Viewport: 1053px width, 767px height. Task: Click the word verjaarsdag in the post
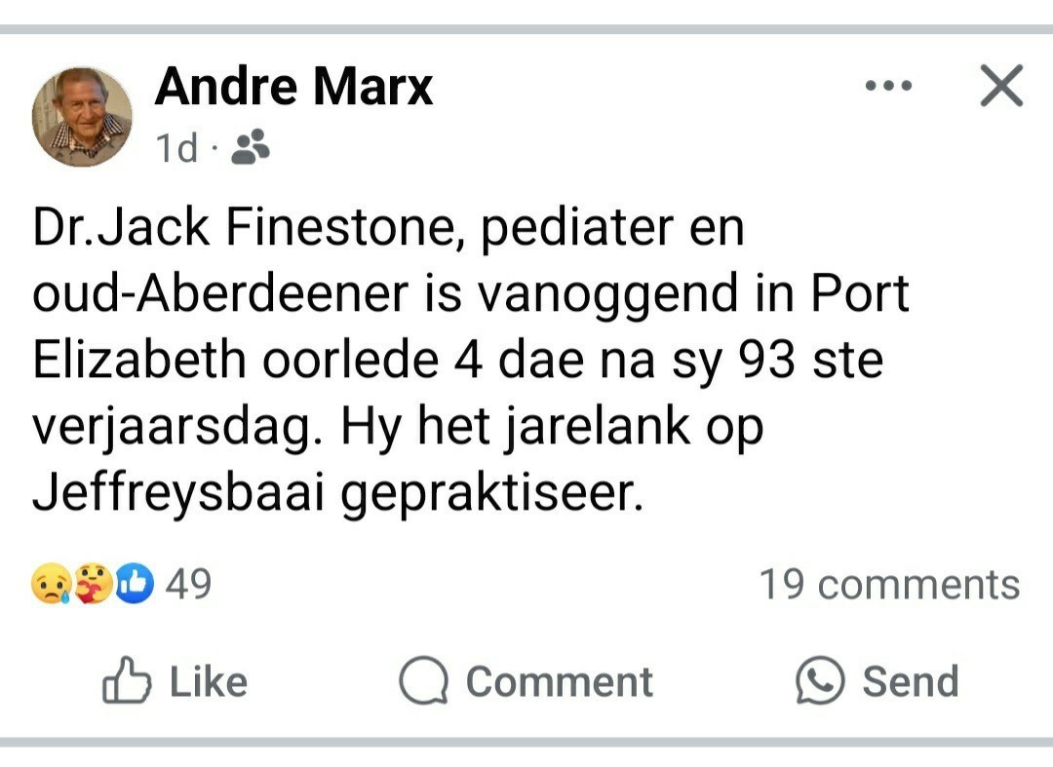pyautogui.click(x=175, y=427)
